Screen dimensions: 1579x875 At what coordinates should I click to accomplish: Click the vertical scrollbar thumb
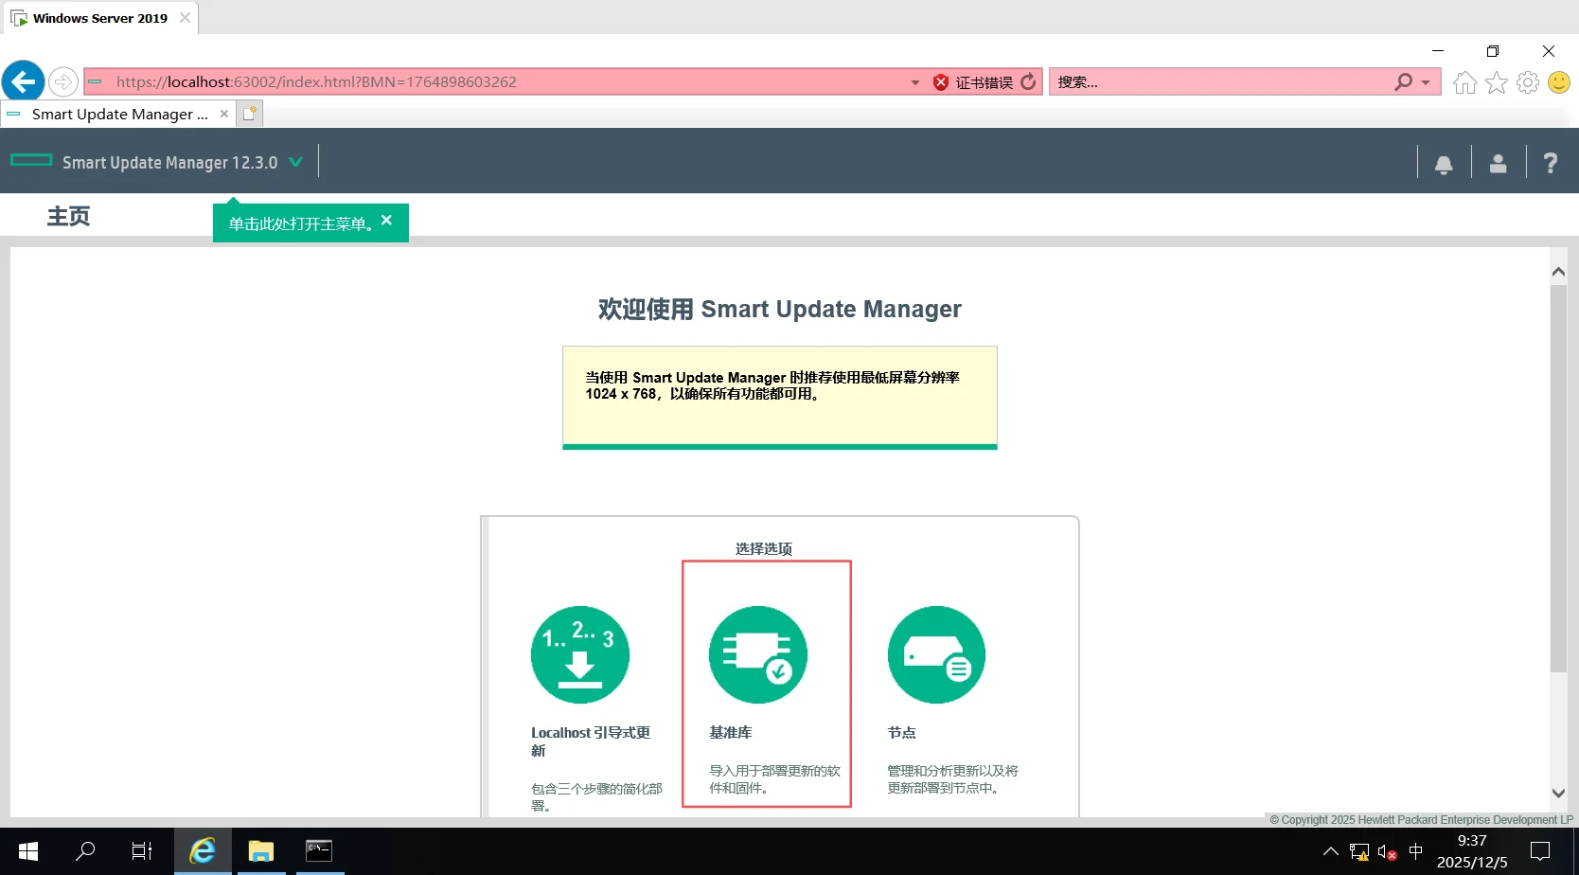1558,478
